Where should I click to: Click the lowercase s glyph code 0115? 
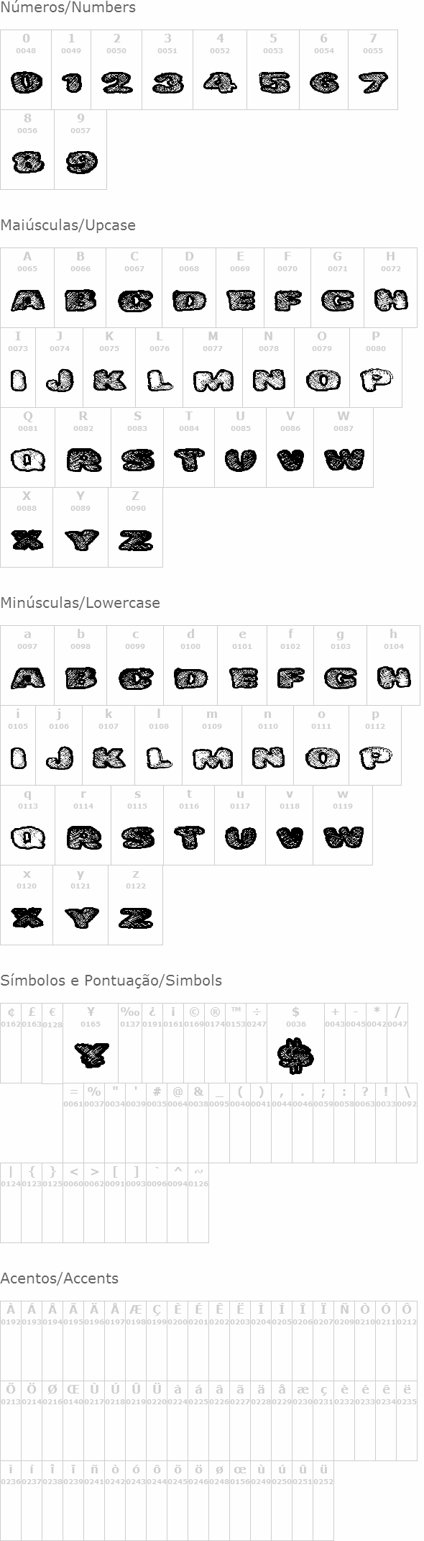point(137,806)
